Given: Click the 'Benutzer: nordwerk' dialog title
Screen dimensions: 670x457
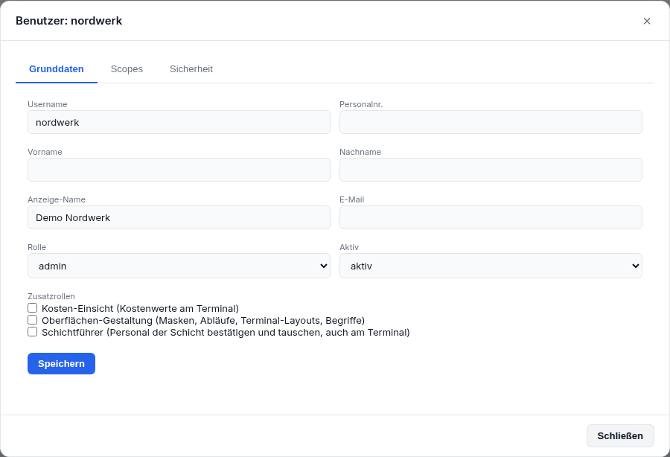Looking at the screenshot, I should point(68,21).
